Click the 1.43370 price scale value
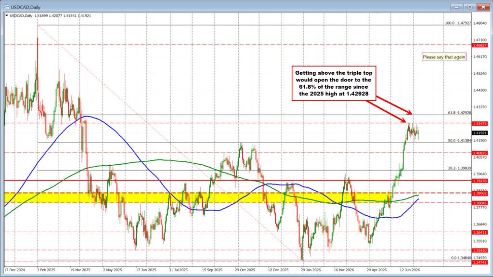 point(480,107)
